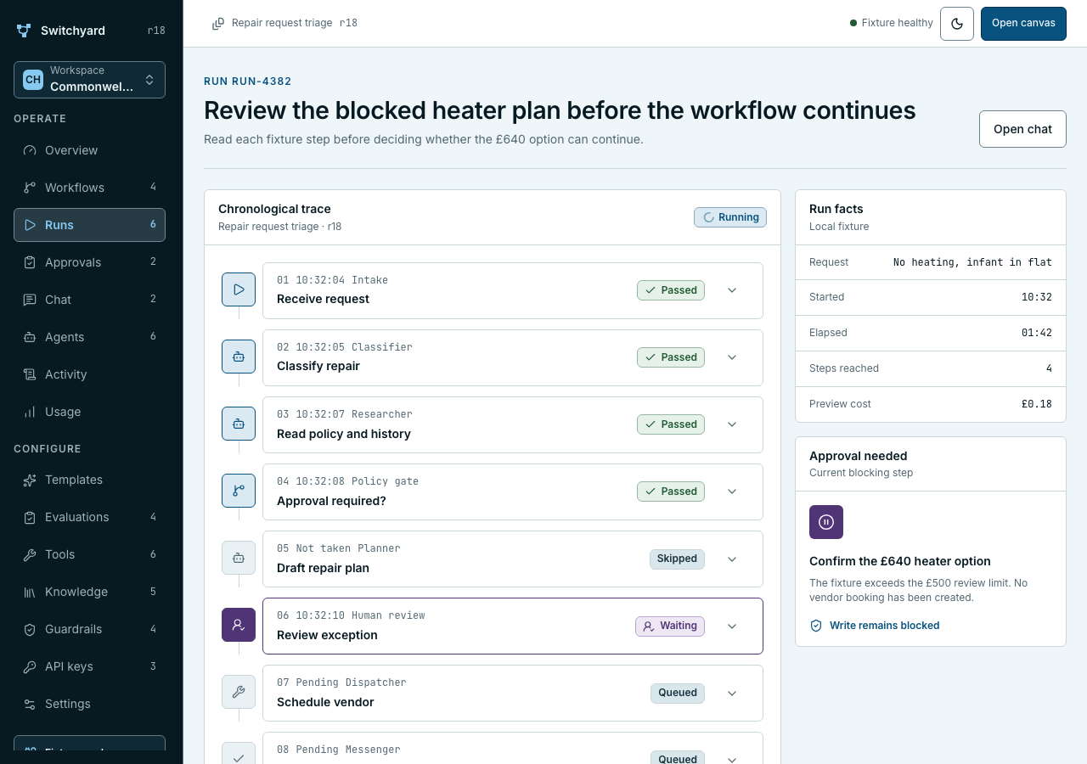Click the robot icon beside Classify repair

[239, 357]
